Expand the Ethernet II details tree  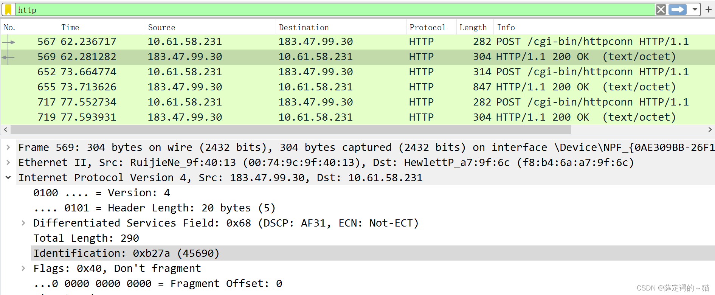click(8, 162)
